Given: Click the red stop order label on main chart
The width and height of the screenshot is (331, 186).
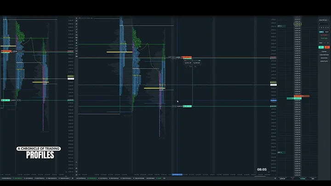Looking at the screenshot, I should [x=186, y=57].
